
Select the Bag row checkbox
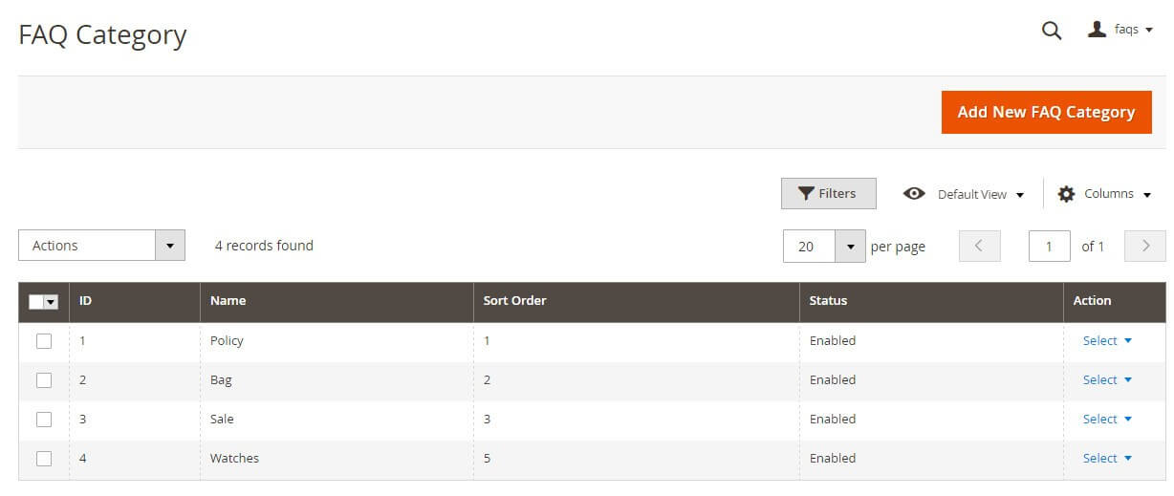pos(44,380)
